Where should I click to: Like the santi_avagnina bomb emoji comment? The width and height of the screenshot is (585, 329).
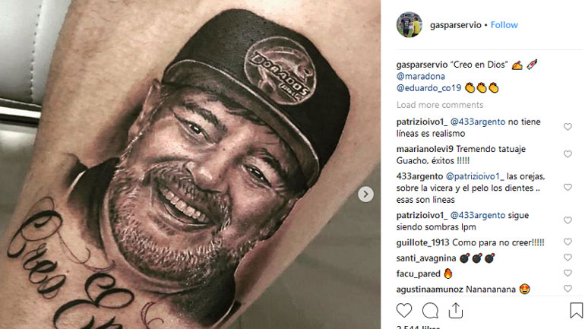coord(568,258)
